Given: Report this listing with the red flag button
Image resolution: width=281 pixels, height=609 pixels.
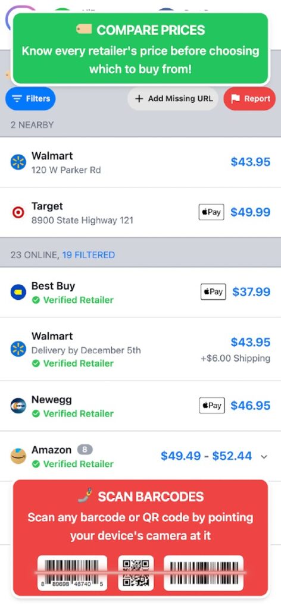Looking at the screenshot, I should (x=249, y=99).
